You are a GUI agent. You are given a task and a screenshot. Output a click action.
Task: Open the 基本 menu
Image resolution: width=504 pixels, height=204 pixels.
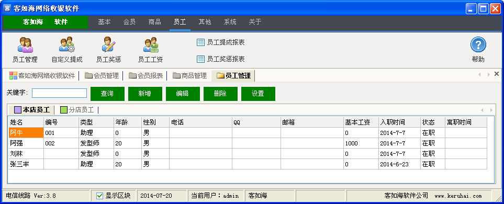(x=104, y=22)
